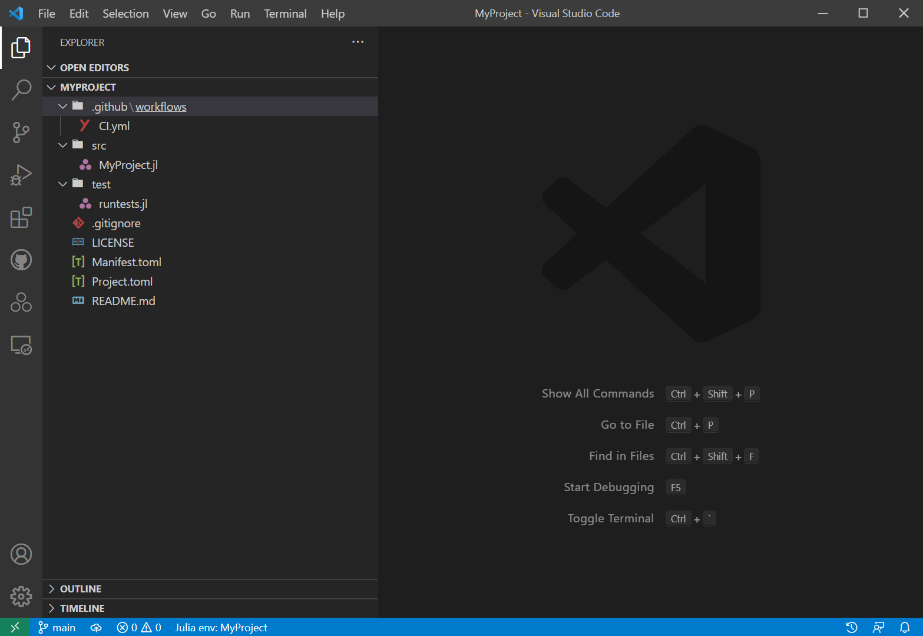Open the Extensions view

click(21, 217)
